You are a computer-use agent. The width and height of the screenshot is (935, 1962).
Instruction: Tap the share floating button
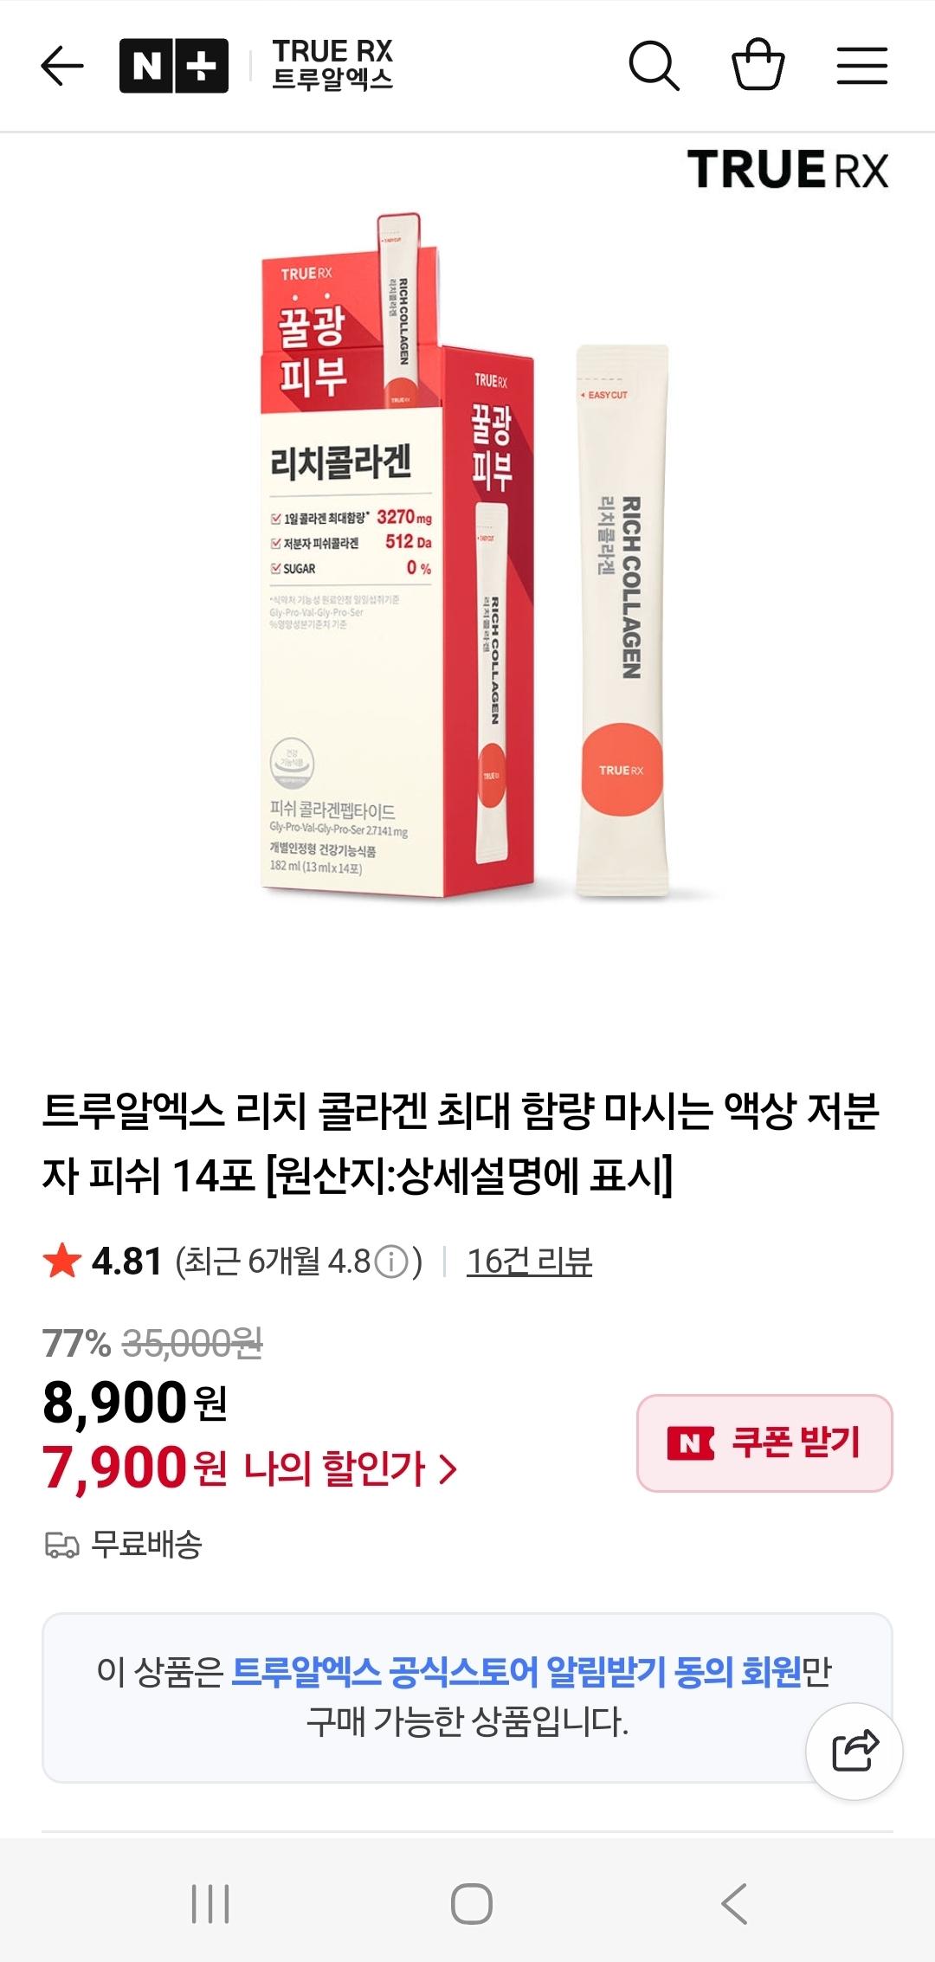[x=854, y=1752]
